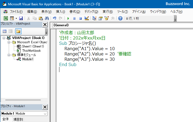This screenshot has width=193, height=122.
Task: Click the VBA icon left of ファイル menu
Action: pyautogui.click(x=6, y=12)
